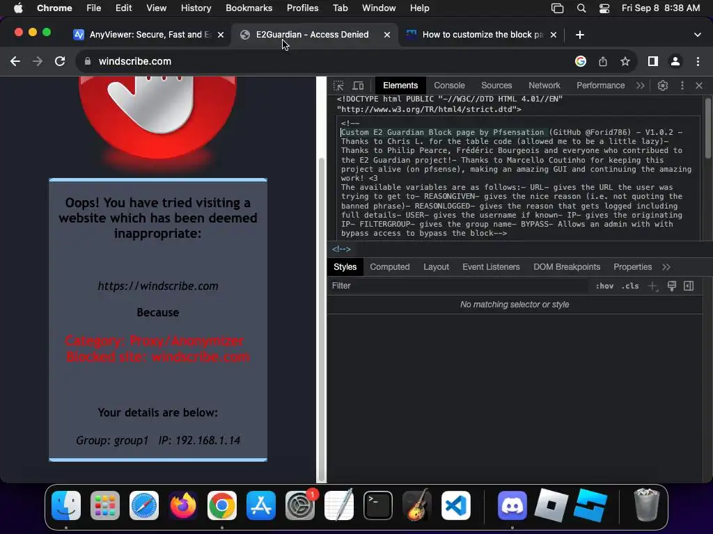
Task: Click the Spotlight search icon in menu bar
Action: (x=581, y=8)
